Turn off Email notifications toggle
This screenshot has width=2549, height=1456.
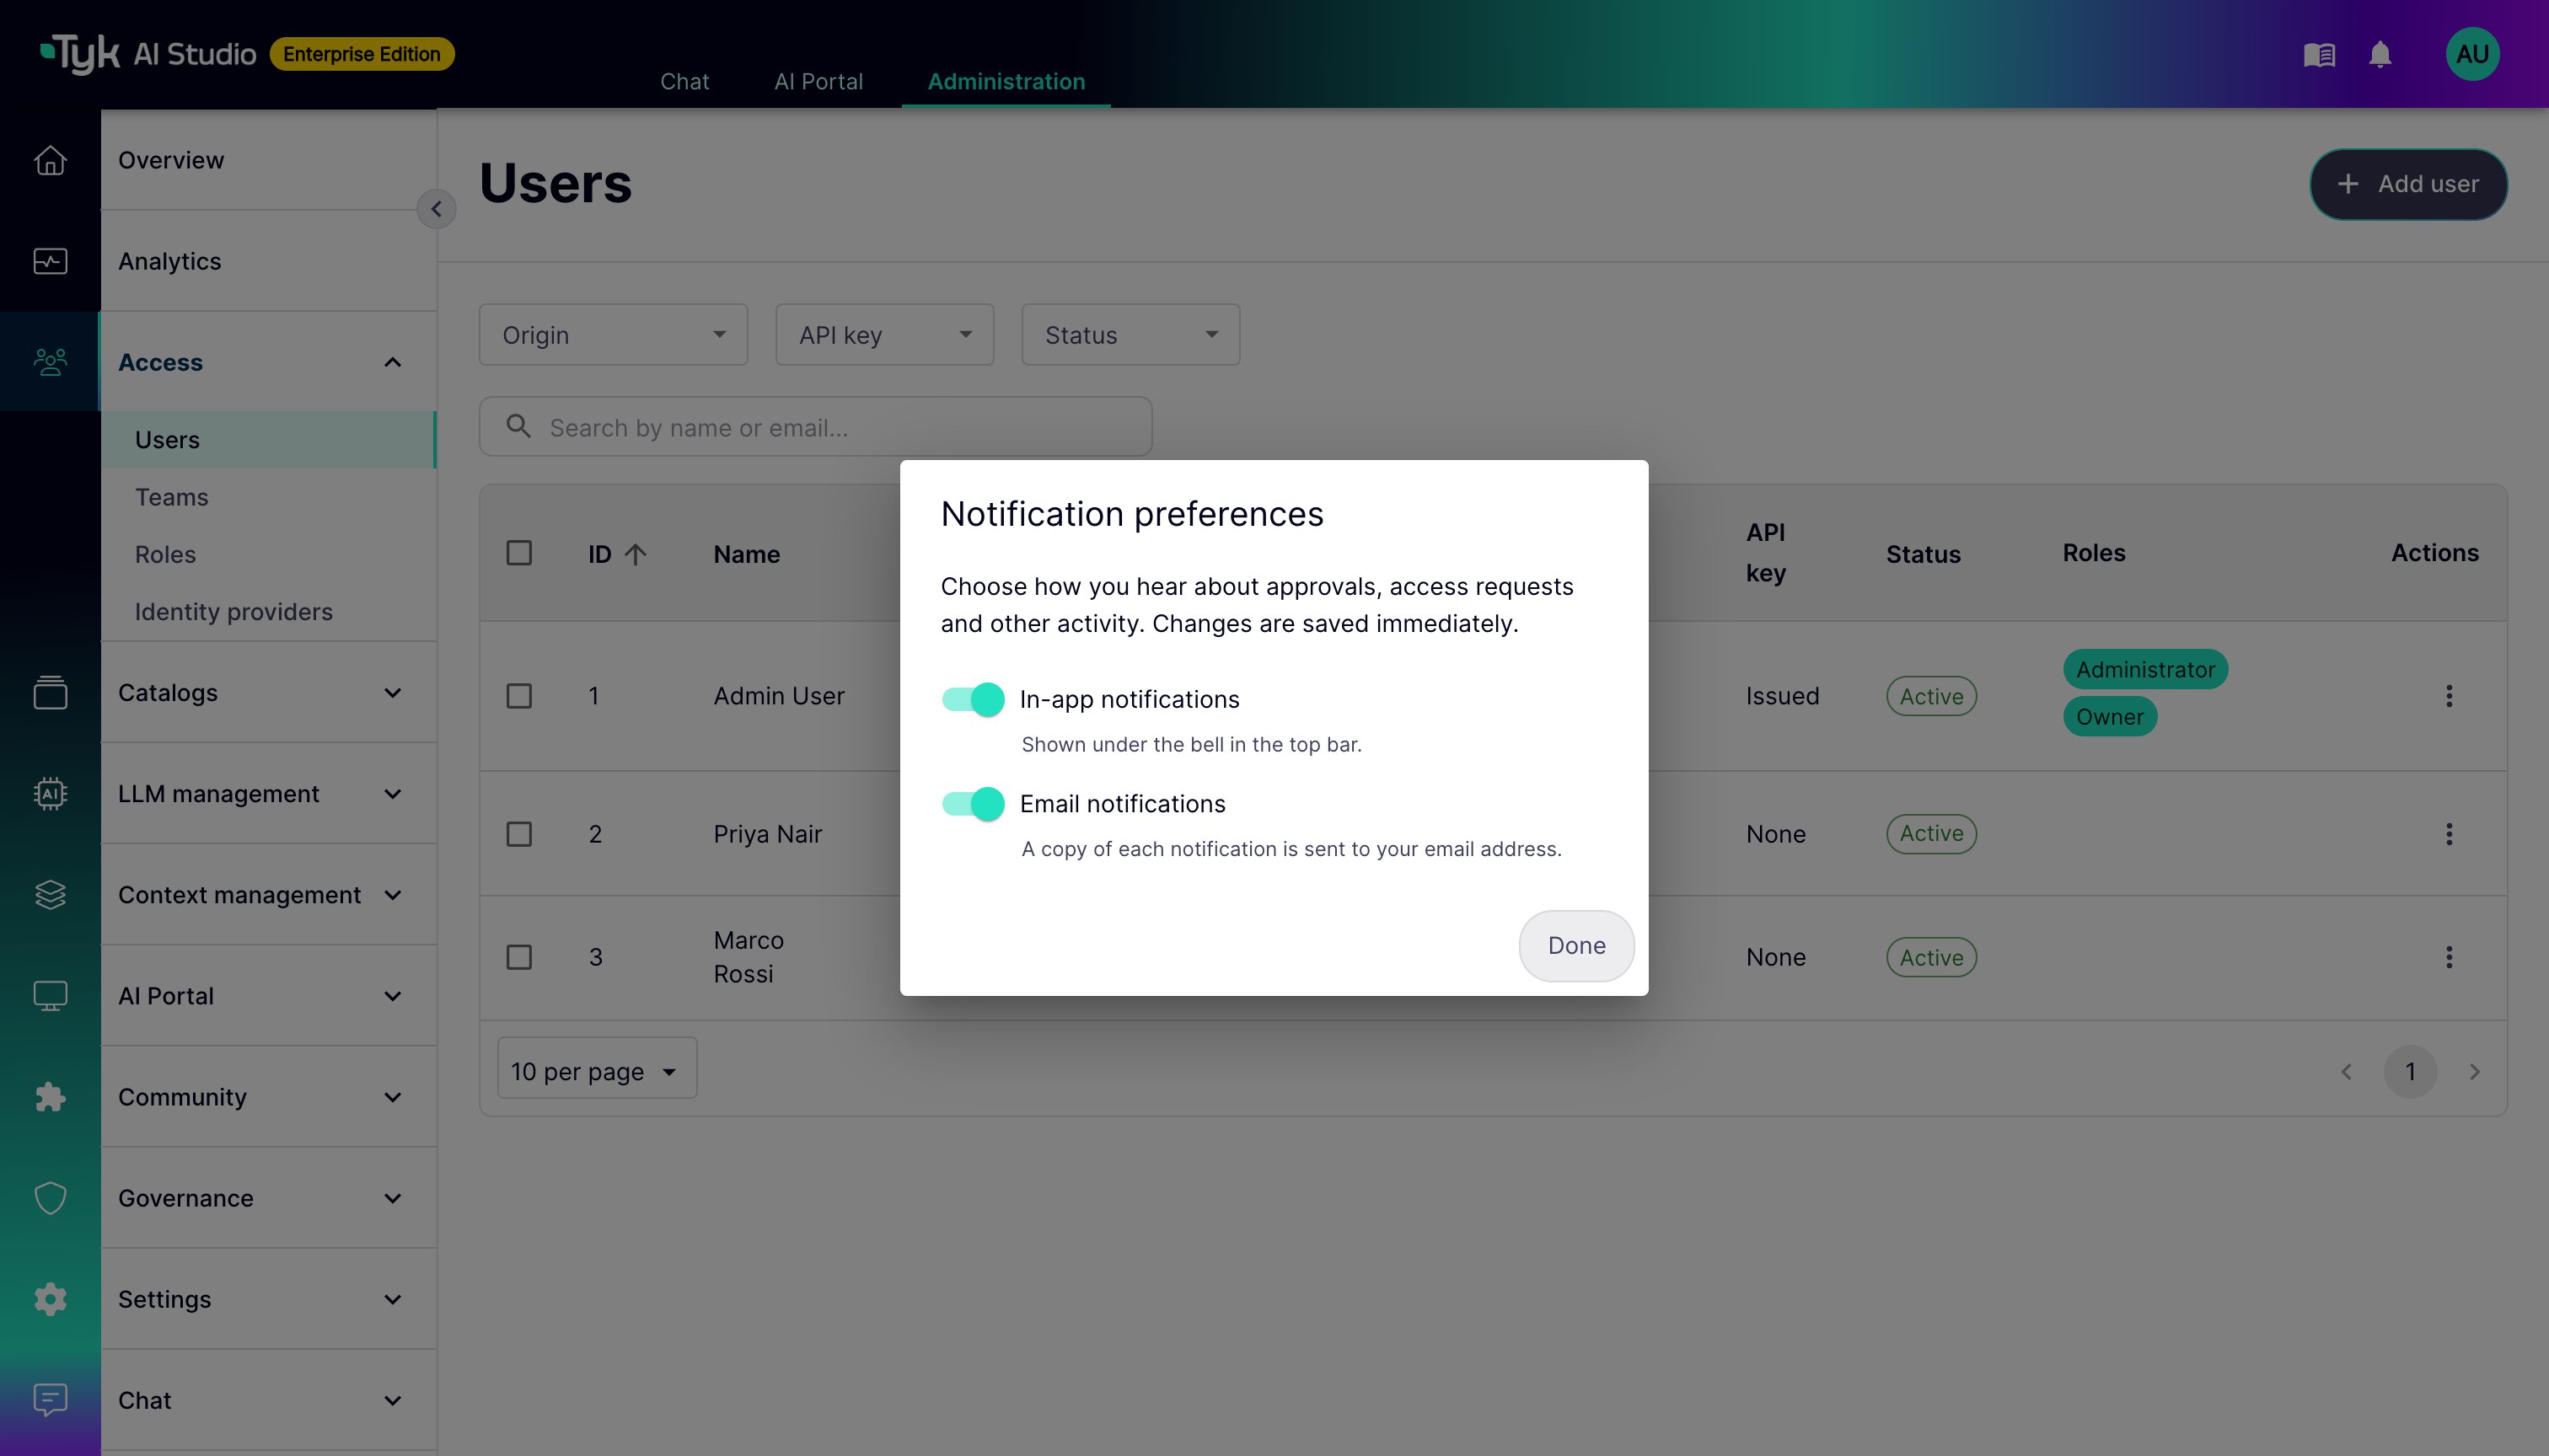973,804
